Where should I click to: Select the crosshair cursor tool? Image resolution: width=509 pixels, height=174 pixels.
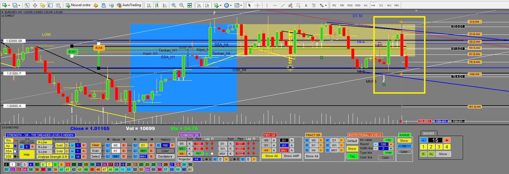pyautogui.click(x=257, y=5)
